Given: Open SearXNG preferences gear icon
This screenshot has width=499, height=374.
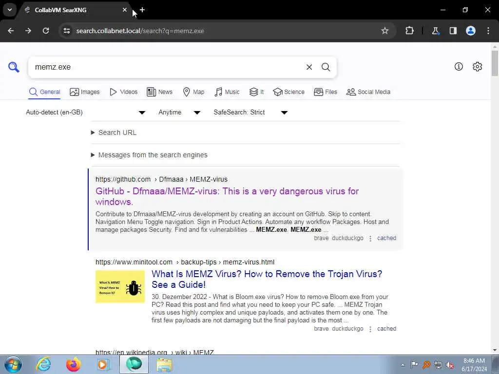Looking at the screenshot, I should coord(477,66).
